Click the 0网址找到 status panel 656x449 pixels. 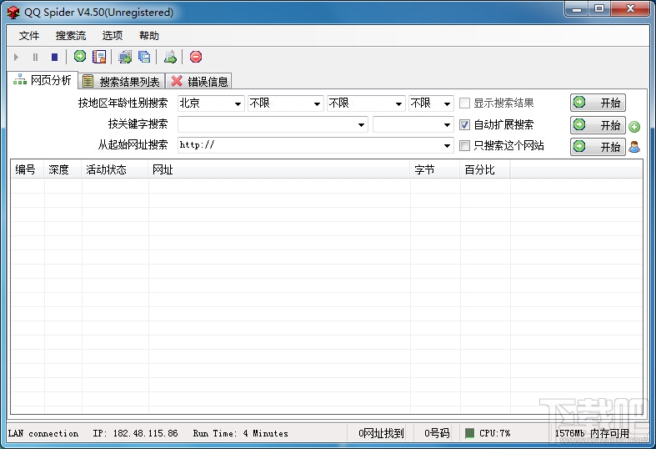click(x=381, y=433)
